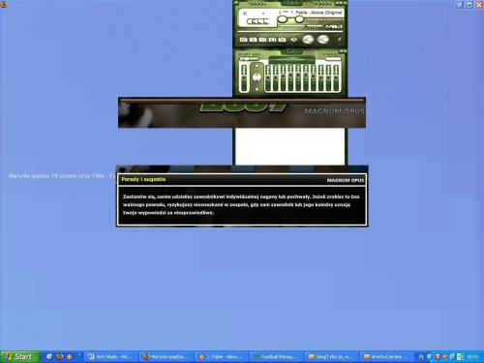
Task: Toggle shuffle round button in Winamp
Action: [308, 40]
